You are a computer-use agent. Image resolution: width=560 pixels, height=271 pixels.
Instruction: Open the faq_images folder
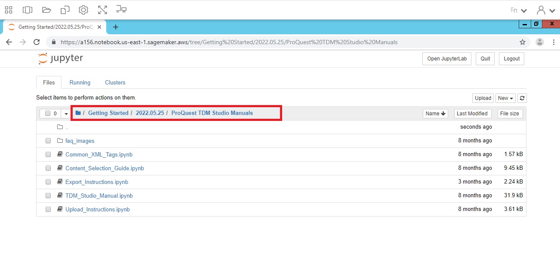pos(80,141)
